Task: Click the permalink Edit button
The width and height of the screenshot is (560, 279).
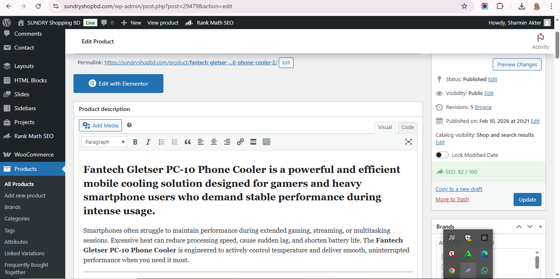Action: pos(286,63)
